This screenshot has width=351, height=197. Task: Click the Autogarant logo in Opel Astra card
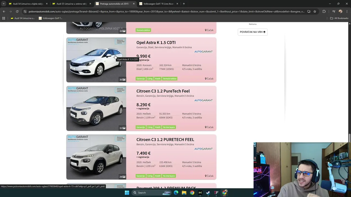(x=203, y=51)
